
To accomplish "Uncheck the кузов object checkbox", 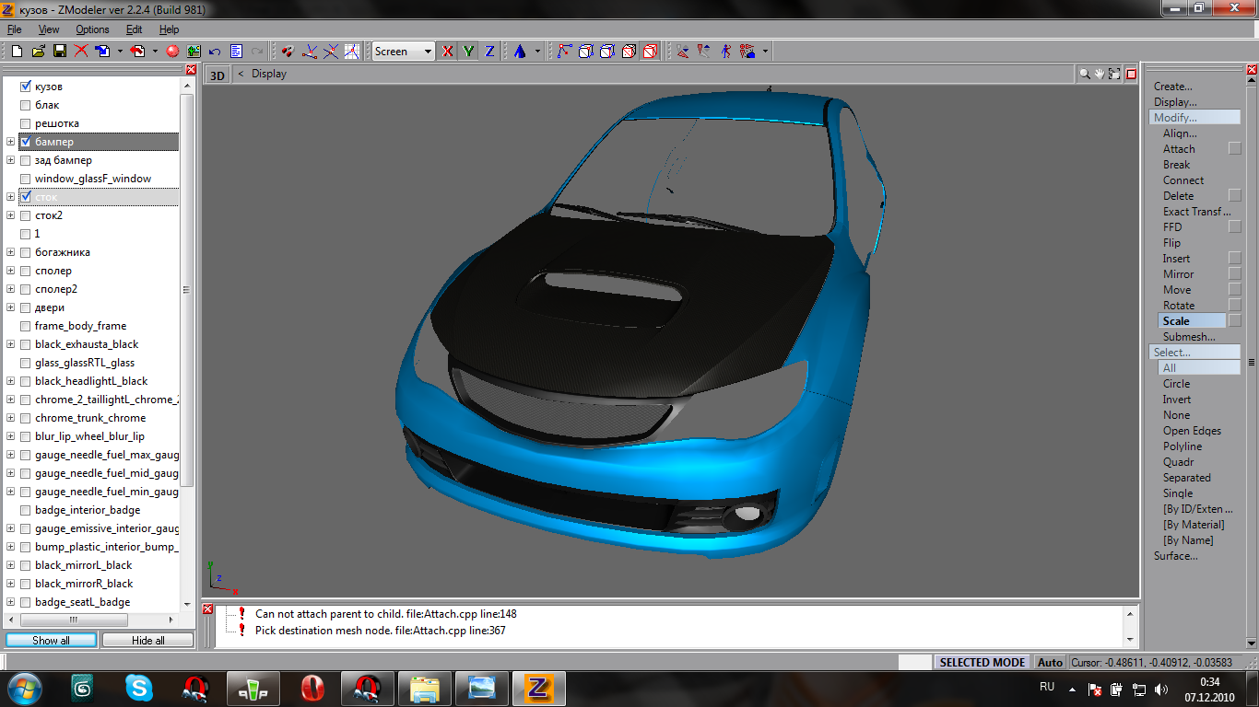I will click(26, 87).
